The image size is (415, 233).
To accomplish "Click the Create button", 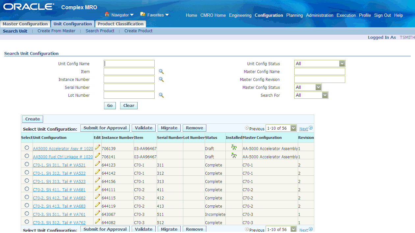I will click(x=33, y=119).
